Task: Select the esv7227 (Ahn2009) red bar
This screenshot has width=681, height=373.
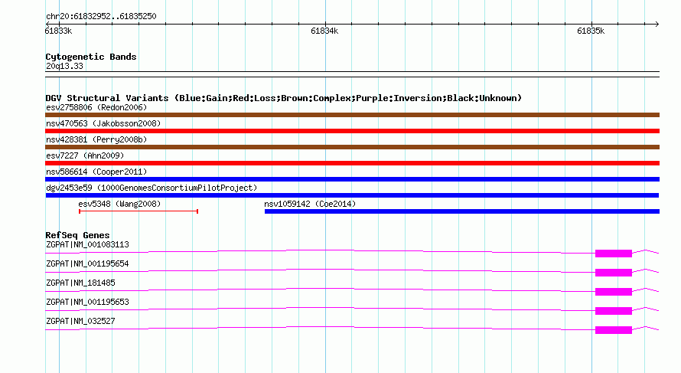Action: coord(352,163)
